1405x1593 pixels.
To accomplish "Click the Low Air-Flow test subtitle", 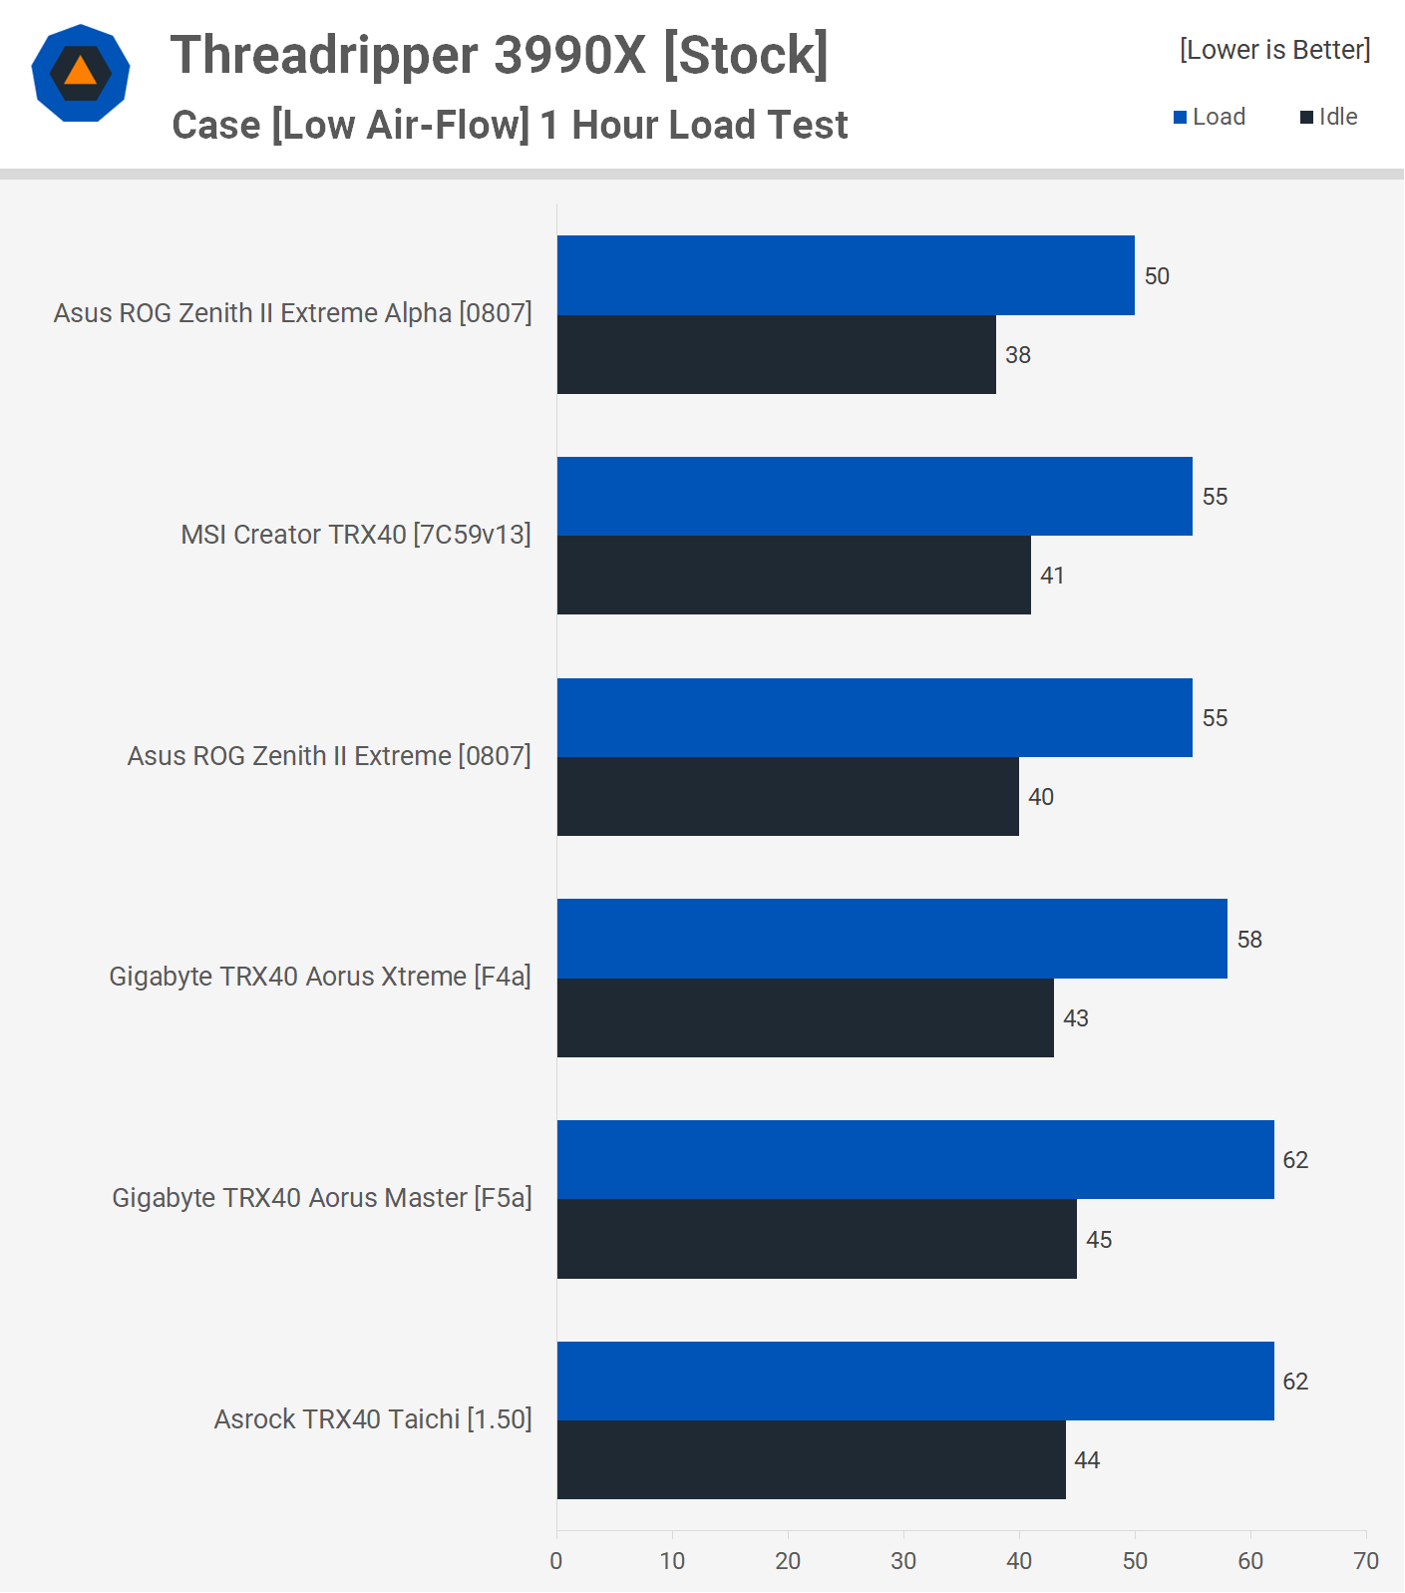I will [x=510, y=126].
